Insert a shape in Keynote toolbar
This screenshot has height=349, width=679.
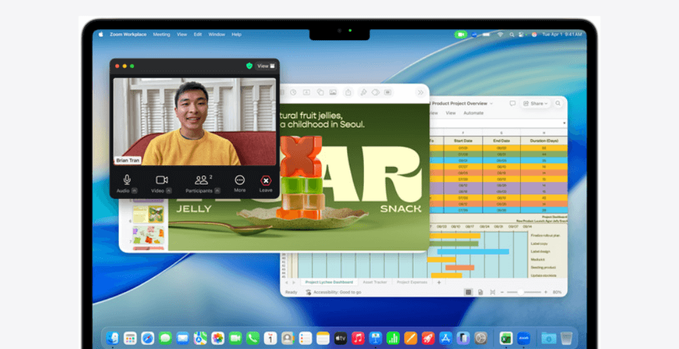pyautogui.click(x=320, y=92)
